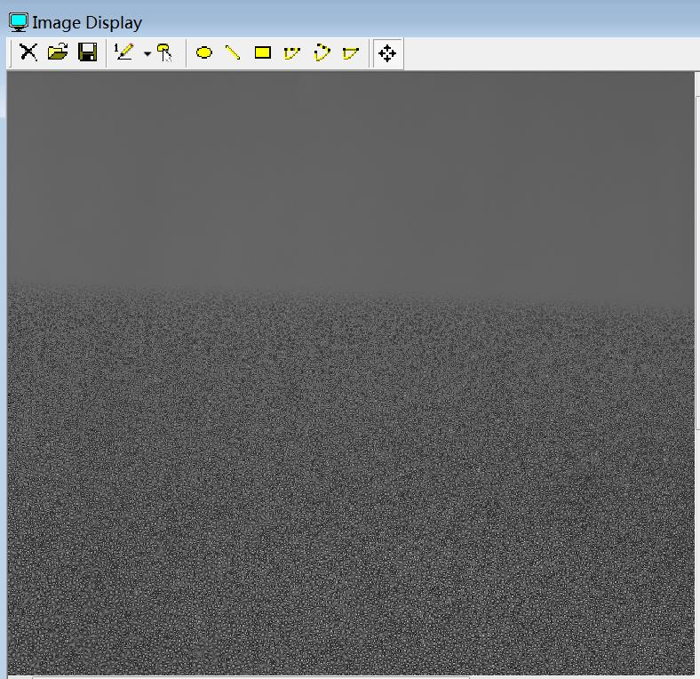Save the image using floppy disk icon
The image size is (700, 679).
pyautogui.click(x=87, y=52)
